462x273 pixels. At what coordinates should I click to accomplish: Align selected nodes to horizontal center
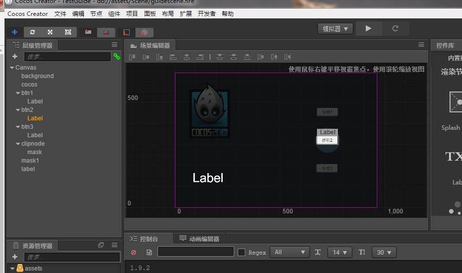[186, 57]
